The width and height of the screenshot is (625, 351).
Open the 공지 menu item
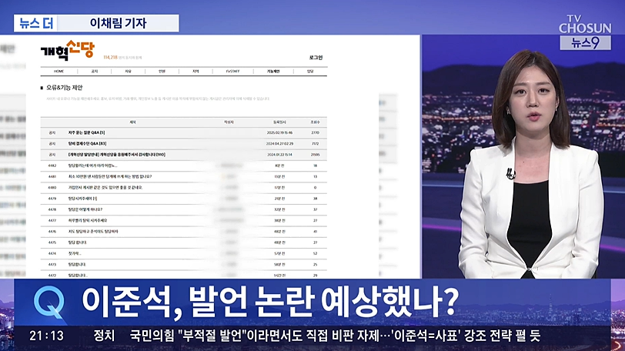pyautogui.click(x=95, y=72)
